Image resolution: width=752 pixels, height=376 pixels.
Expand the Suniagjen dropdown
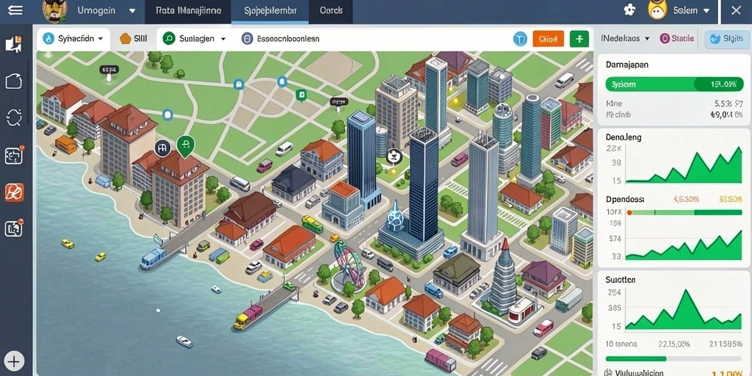click(x=195, y=39)
